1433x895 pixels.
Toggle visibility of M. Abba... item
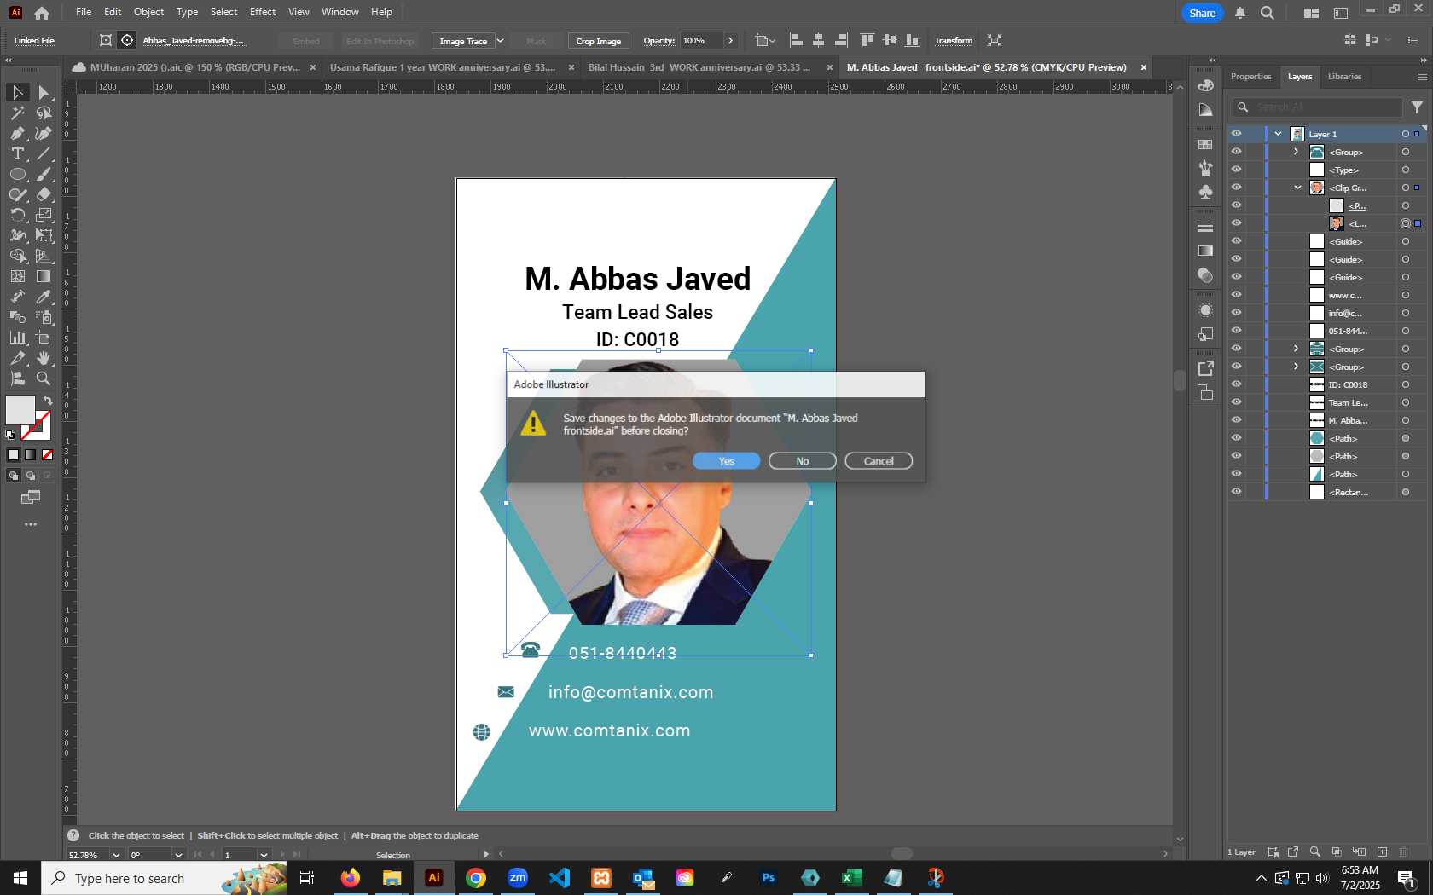[1236, 420]
